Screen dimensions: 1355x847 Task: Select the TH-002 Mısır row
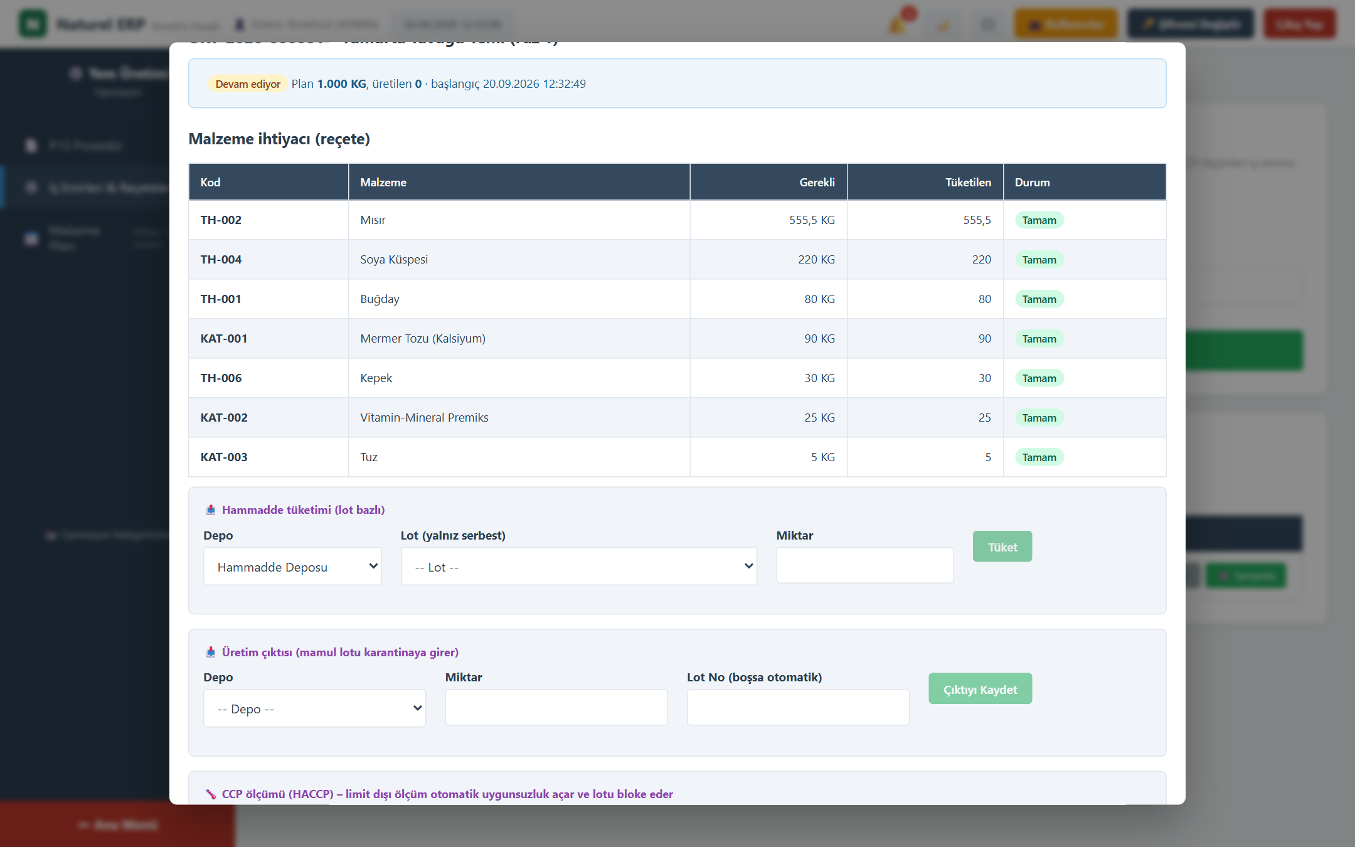click(x=677, y=220)
